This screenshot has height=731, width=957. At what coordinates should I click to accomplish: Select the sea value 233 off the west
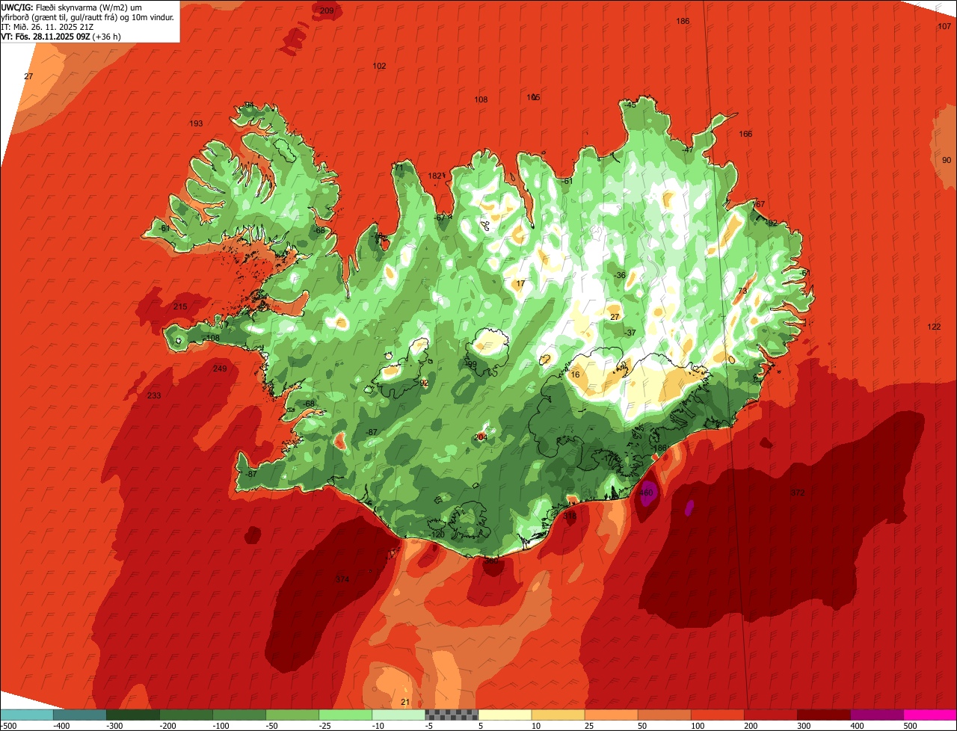coord(154,395)
